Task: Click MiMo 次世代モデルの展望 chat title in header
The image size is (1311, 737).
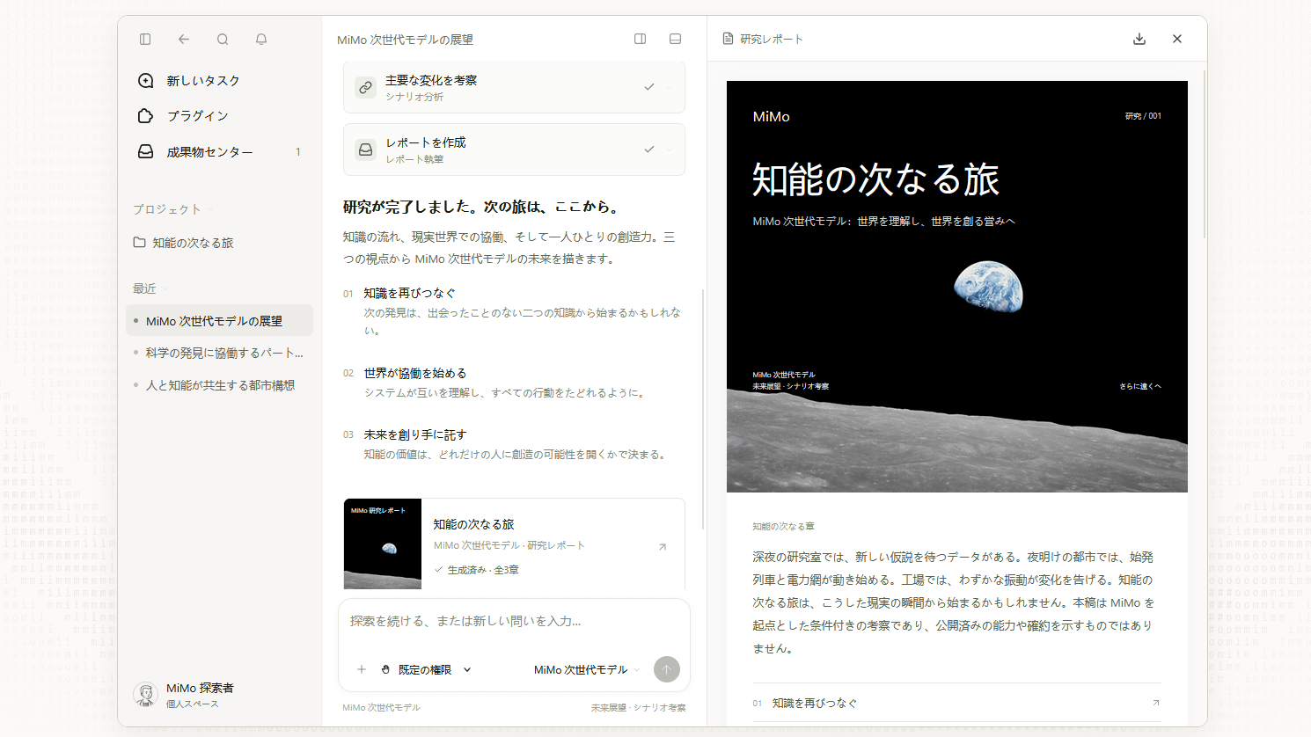Action: [405, 40]
